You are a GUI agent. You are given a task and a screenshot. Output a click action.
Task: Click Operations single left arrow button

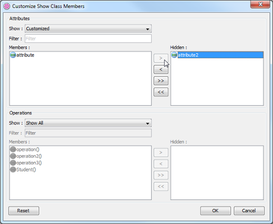click(x=161, y=164)
